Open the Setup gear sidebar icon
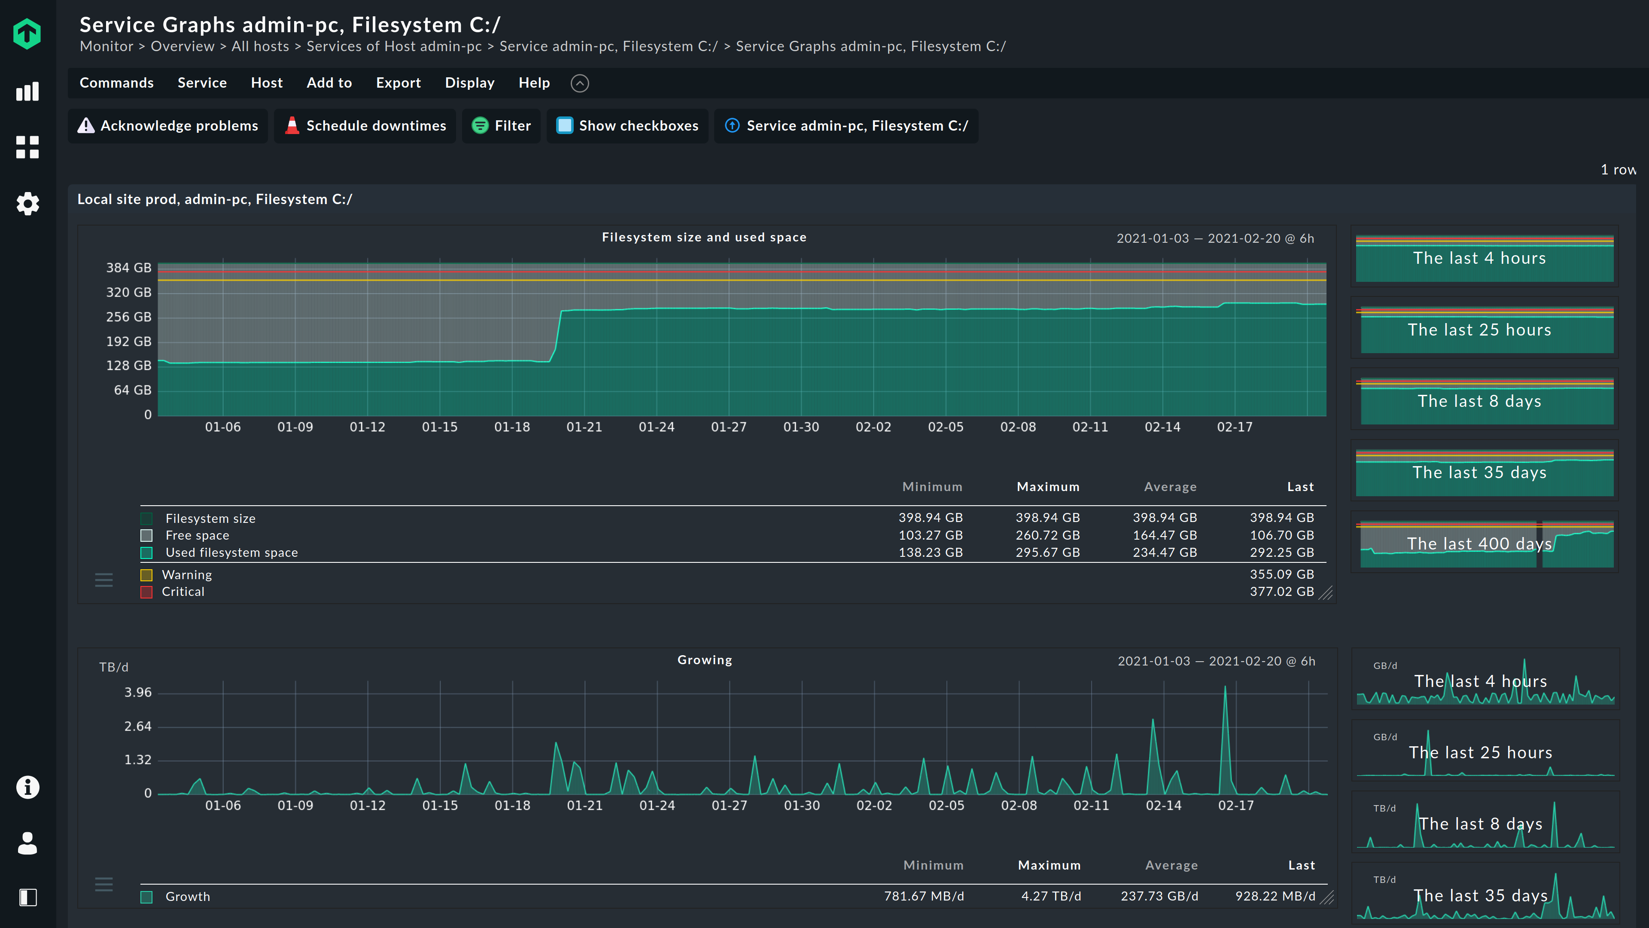The height and width of the screenshot is (928, 1649). coord(27,204)
